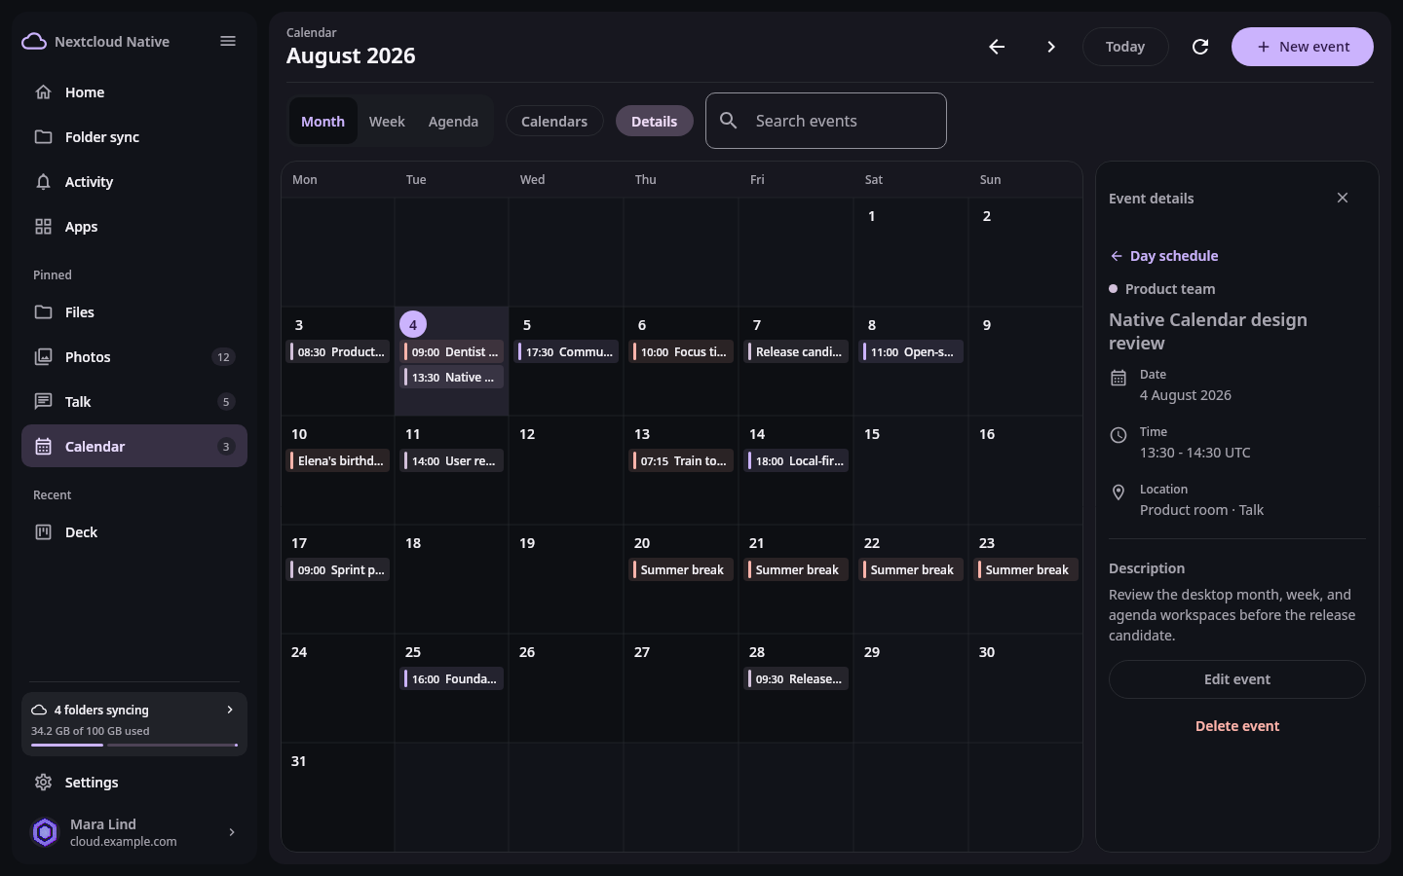Image resolution: width=1403 pixels, height=876 pixels.
Task: Click the search magnifier icon
Action: click(728, 121)
